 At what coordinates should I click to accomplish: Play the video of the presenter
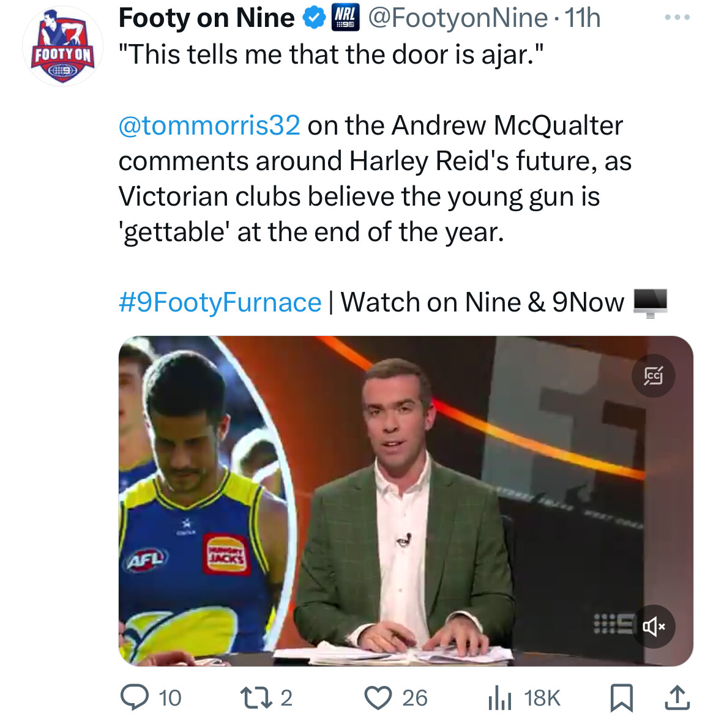click(x=406, y=501)
